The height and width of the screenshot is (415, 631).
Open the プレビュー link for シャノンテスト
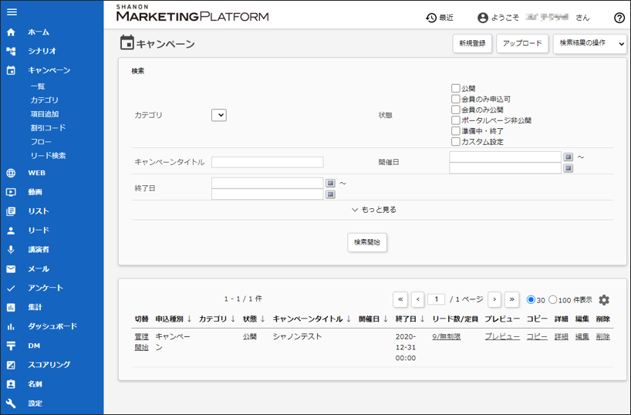(x=502, y=337)
